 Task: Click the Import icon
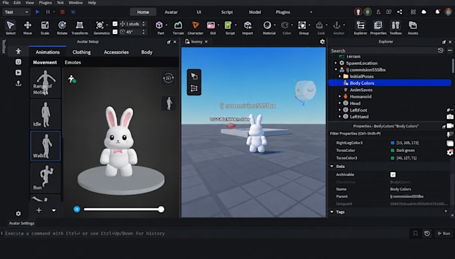[x=248, y=25]
